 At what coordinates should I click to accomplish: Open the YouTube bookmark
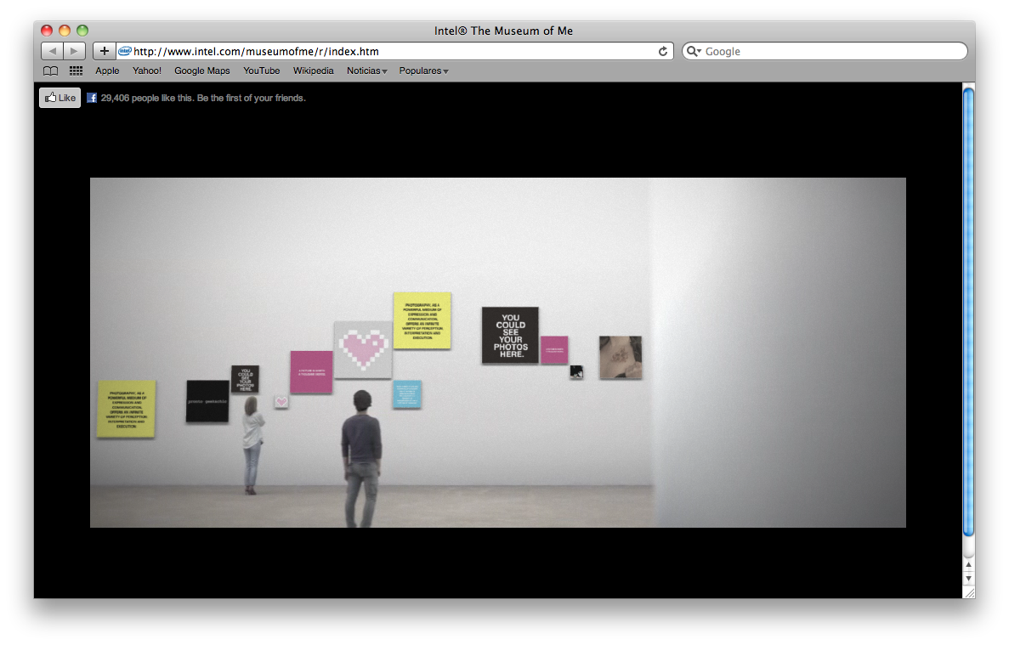(262, 71)
